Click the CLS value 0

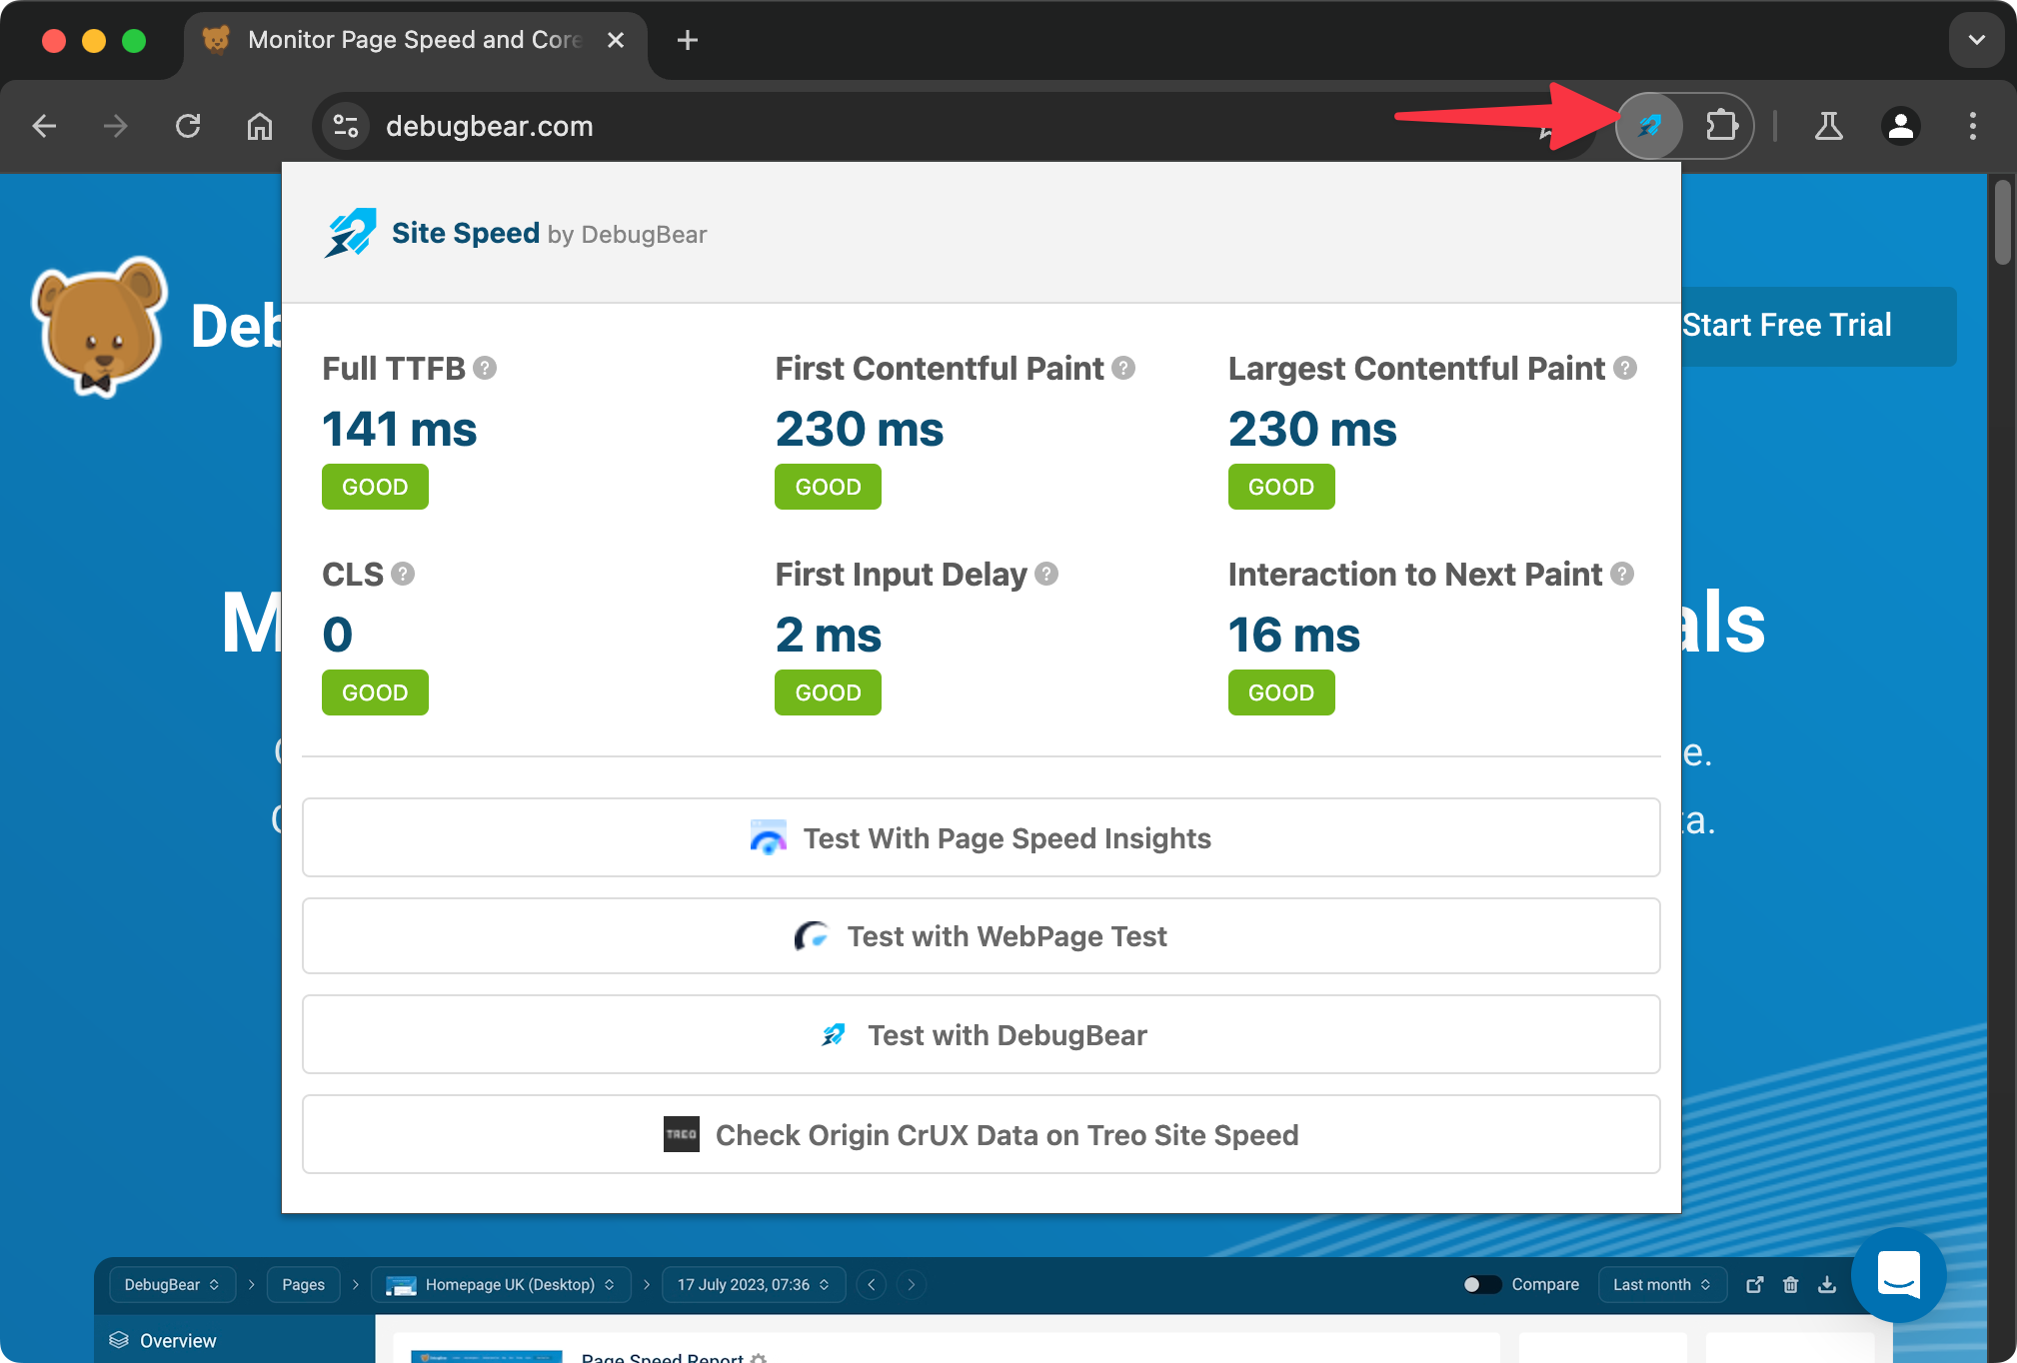tap(337, 636)
